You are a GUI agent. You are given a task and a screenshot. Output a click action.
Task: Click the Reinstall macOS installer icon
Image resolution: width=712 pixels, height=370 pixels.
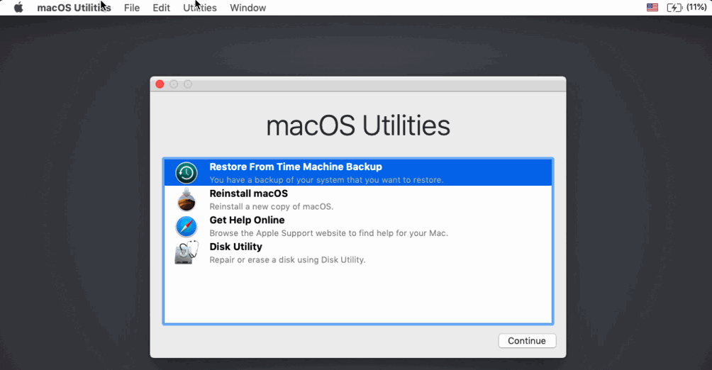click(x=187, y=199)
